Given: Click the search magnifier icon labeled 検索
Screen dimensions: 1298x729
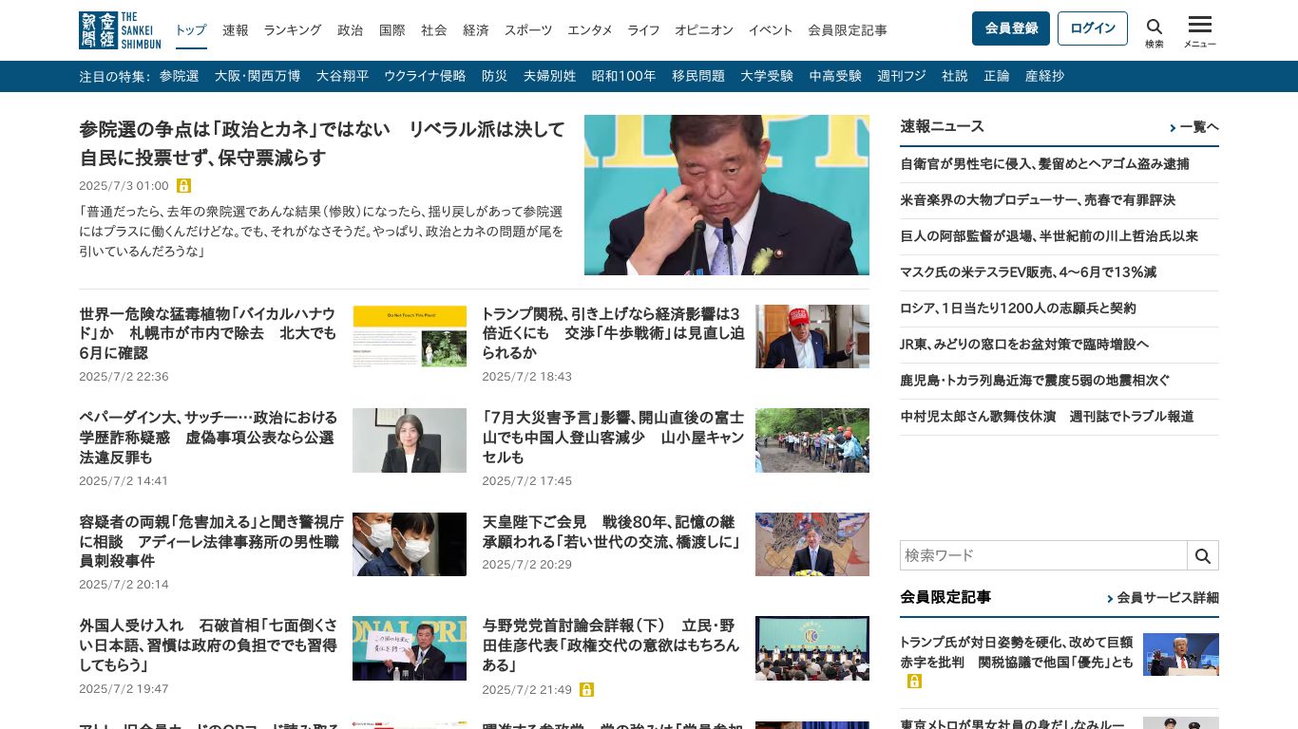Looking at the screenshot, I should point(1155,32).
